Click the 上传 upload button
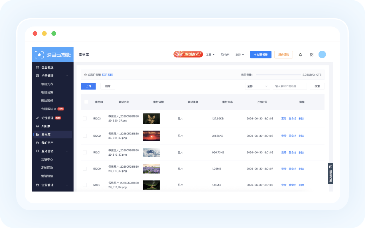 [88, 86]
